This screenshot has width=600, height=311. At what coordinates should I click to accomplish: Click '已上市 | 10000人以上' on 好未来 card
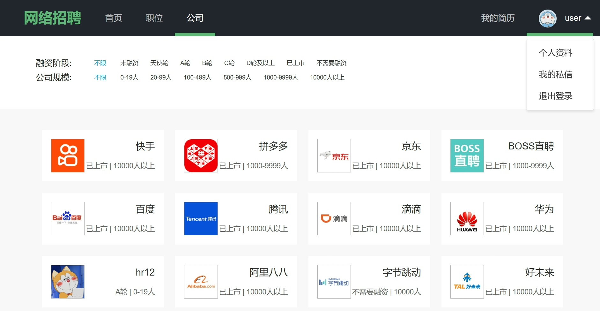[x=520, y=292]
